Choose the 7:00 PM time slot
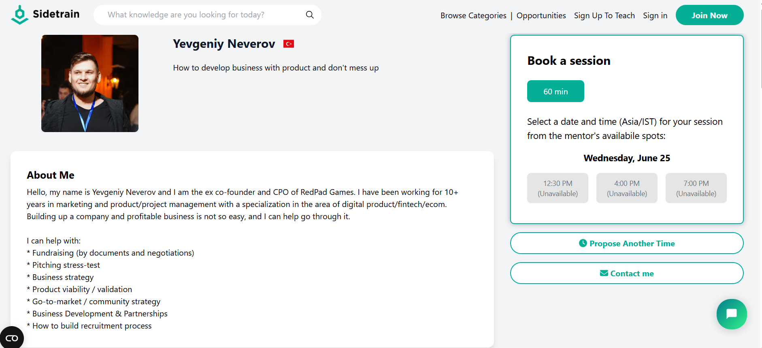 (696, 188)
